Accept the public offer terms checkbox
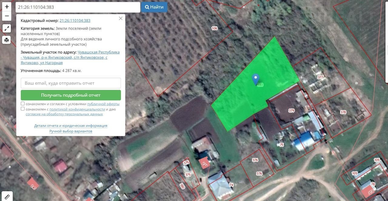This screenshot has width=388, height=201. click(x=23, y=104)
